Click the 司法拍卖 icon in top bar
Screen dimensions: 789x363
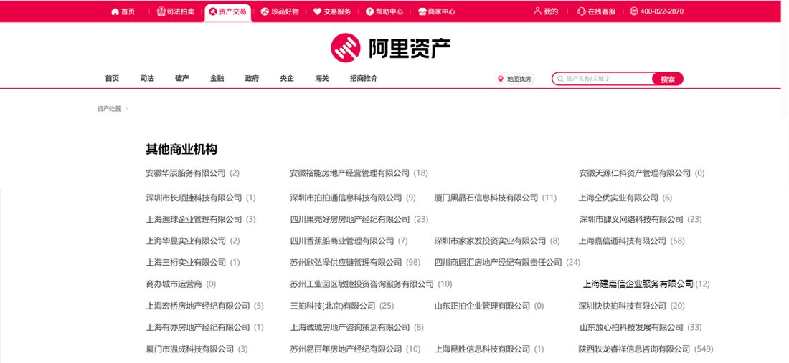[x=161, y=11]
